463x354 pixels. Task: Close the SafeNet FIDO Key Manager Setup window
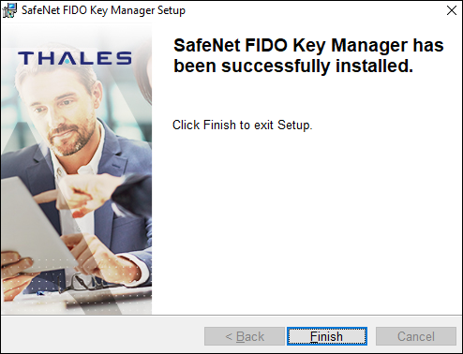[452, 10]
